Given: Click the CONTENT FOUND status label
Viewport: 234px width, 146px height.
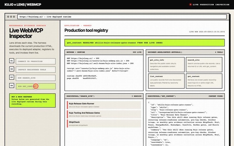Looking at the screenshot, I should 215,96.
